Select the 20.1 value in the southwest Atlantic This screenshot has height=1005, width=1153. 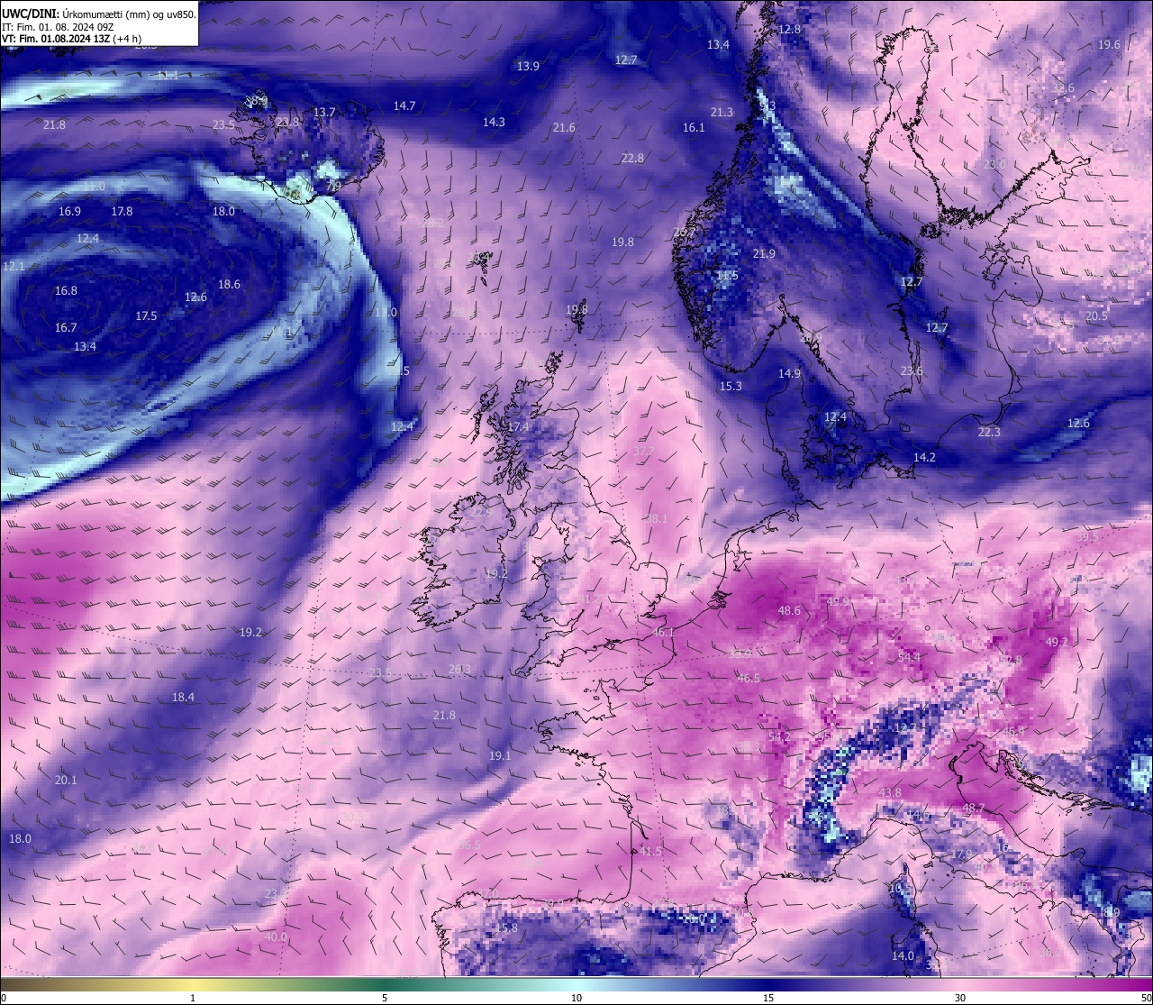66,780
